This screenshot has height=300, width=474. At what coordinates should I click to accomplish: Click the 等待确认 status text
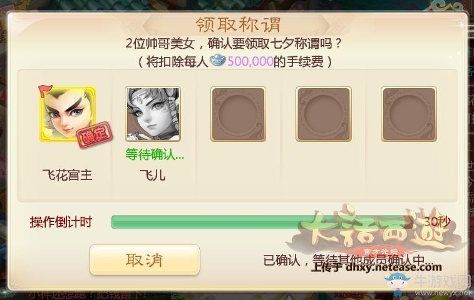155,155
